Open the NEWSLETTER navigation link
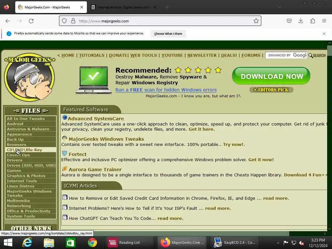 [x=202, y=55]
